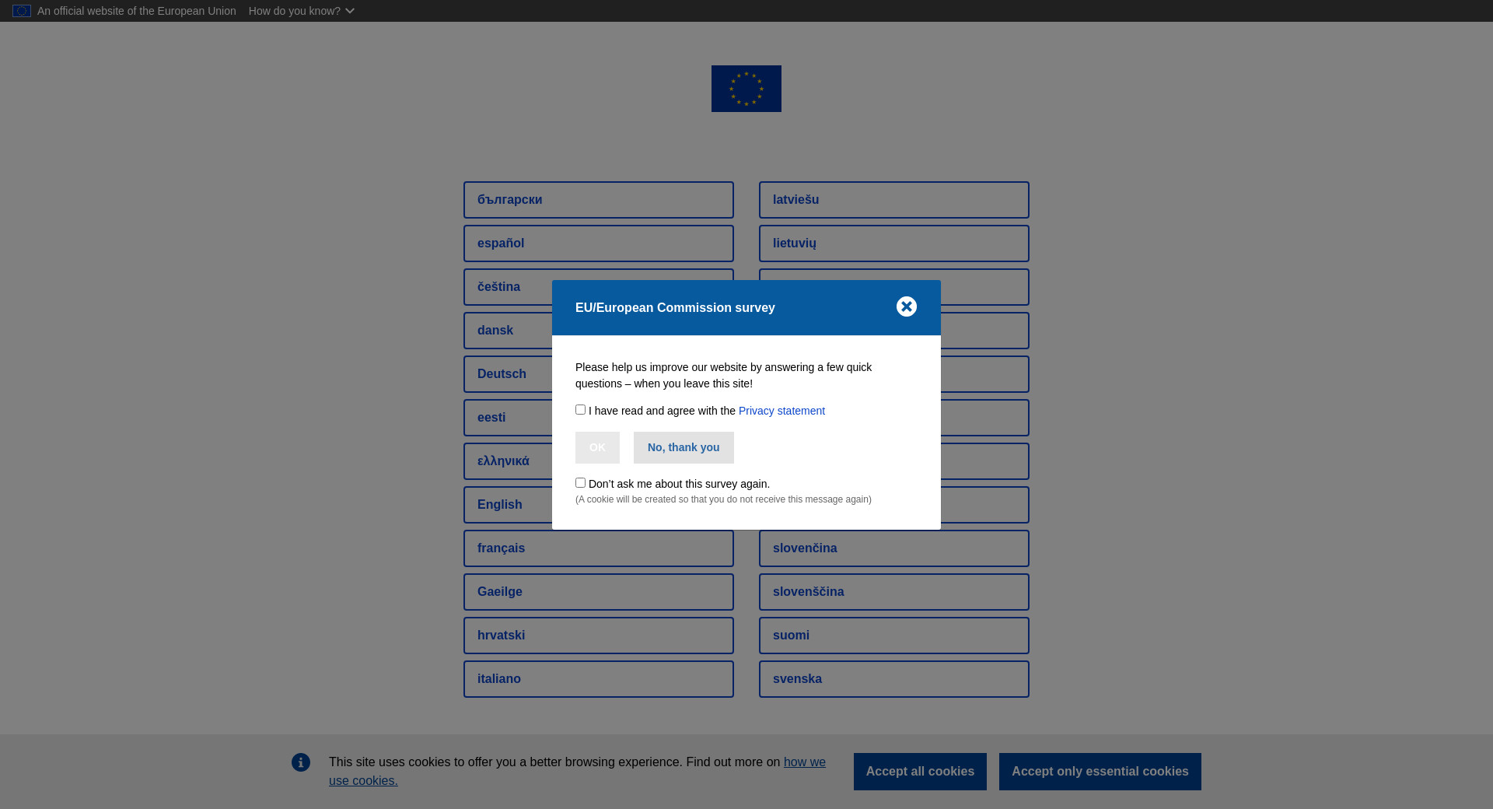Choose español as the site language

pos(598,243)
